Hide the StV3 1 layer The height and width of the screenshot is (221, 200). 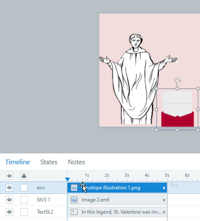coord(9,200)
